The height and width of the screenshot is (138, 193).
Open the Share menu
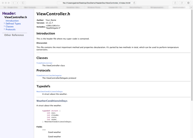[x=175, y=3]
